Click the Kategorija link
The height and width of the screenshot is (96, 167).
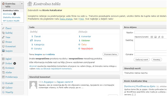(39, 44)
